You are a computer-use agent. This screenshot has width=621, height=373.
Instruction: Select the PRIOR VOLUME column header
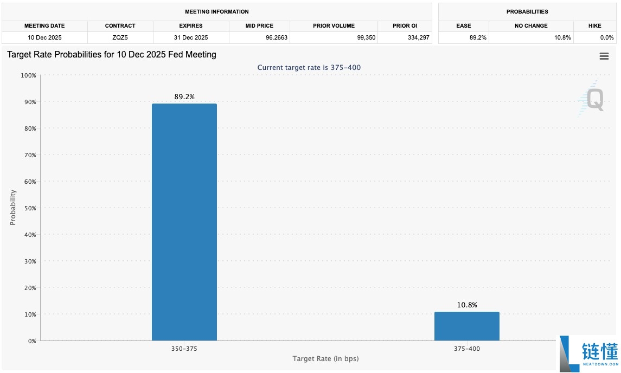(x=334, y=26)
